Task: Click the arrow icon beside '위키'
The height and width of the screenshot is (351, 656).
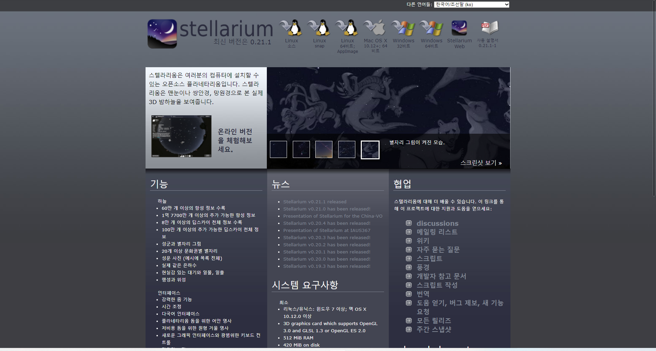Action: pyautogui.click(x=409, y=241)
